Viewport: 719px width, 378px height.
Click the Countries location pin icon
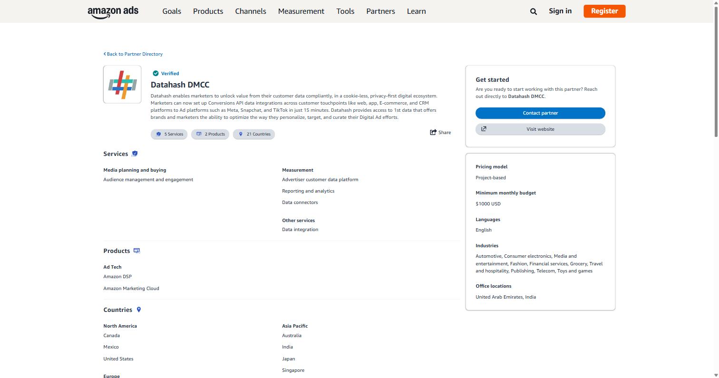[139, 310]
